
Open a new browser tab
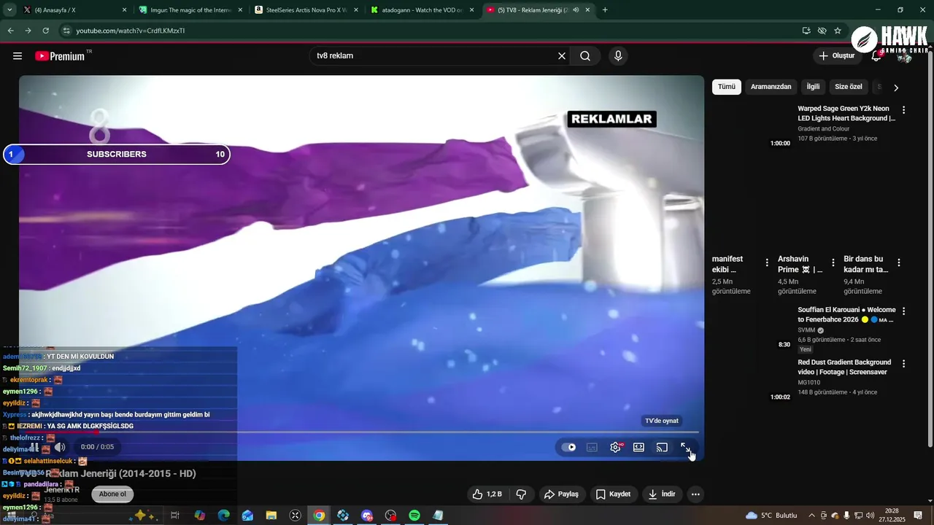(605, 10)
